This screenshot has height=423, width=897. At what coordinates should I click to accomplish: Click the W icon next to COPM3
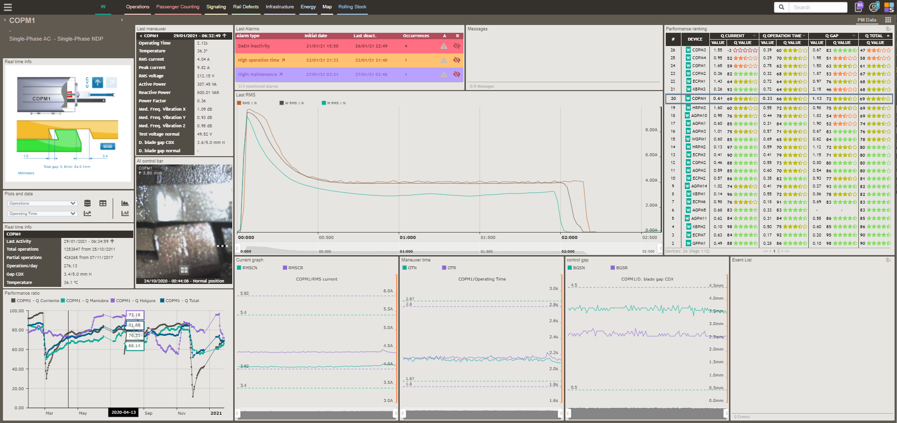688,50
